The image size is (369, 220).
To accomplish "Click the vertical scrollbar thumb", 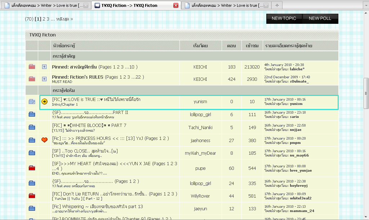I will (366, 93).
